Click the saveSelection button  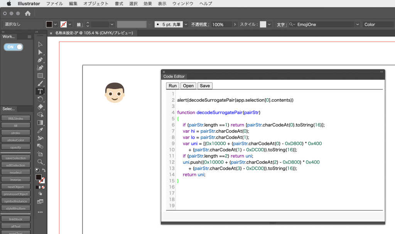pos(15,158)
